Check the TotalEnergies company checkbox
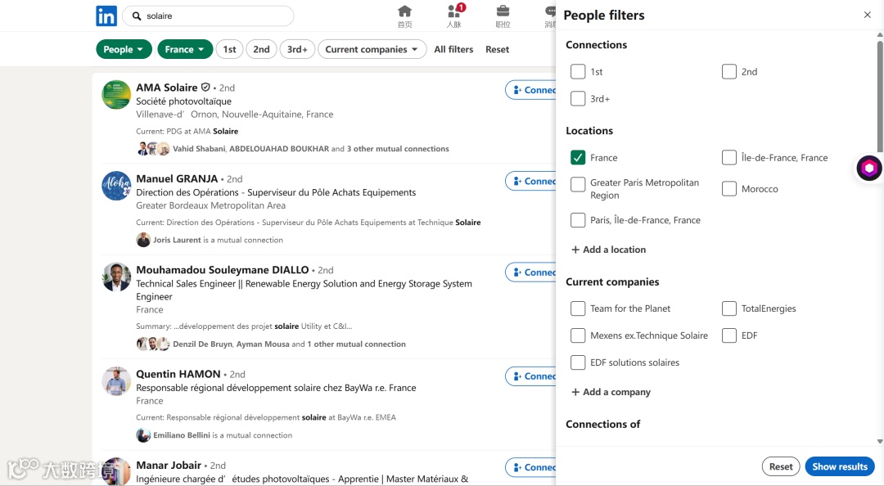Screen dimensions: 884x486 click(x=729, y=308)
